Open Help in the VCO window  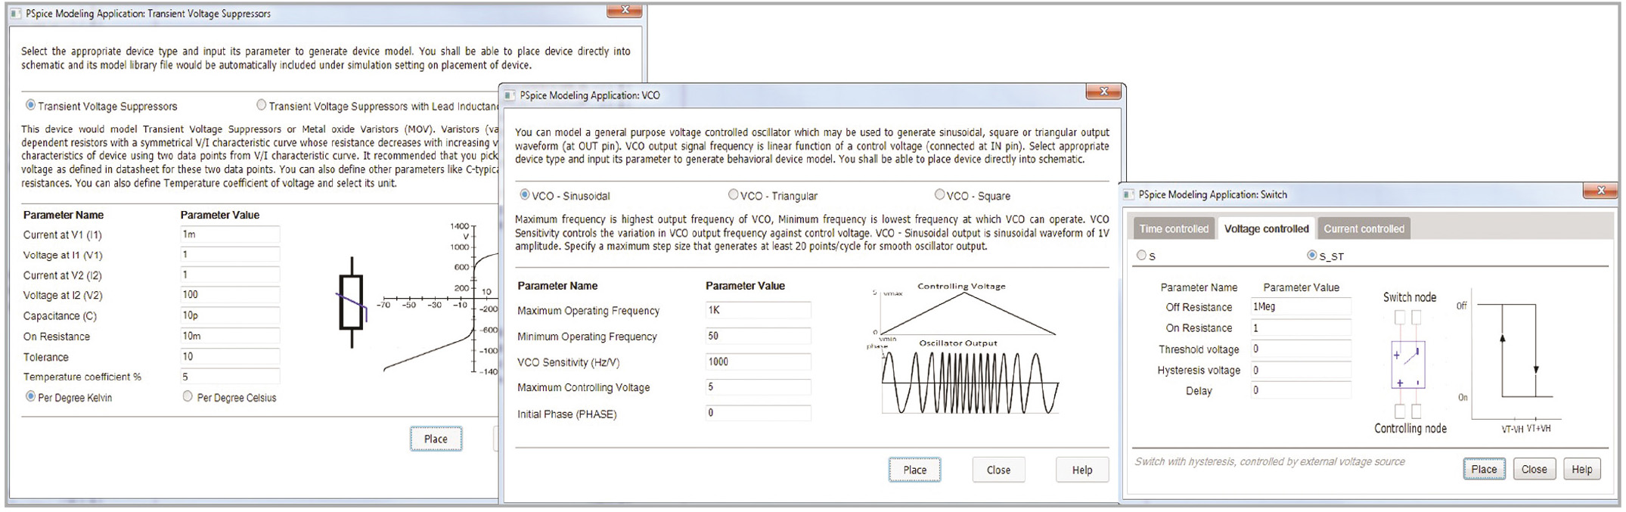coord(1082,470)
